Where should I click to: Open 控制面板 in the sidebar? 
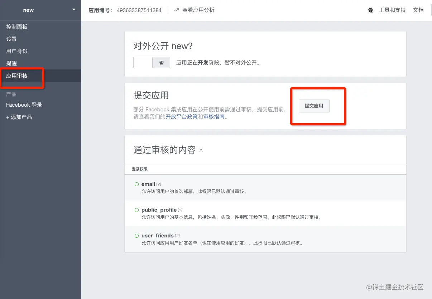[17, 27]
